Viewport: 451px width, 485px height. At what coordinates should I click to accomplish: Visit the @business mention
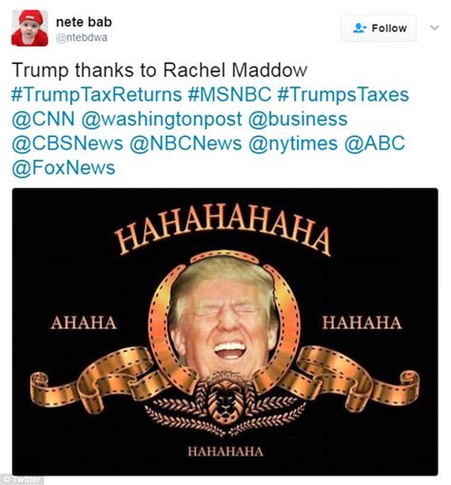pyautogui.click(x=298, y=119)
